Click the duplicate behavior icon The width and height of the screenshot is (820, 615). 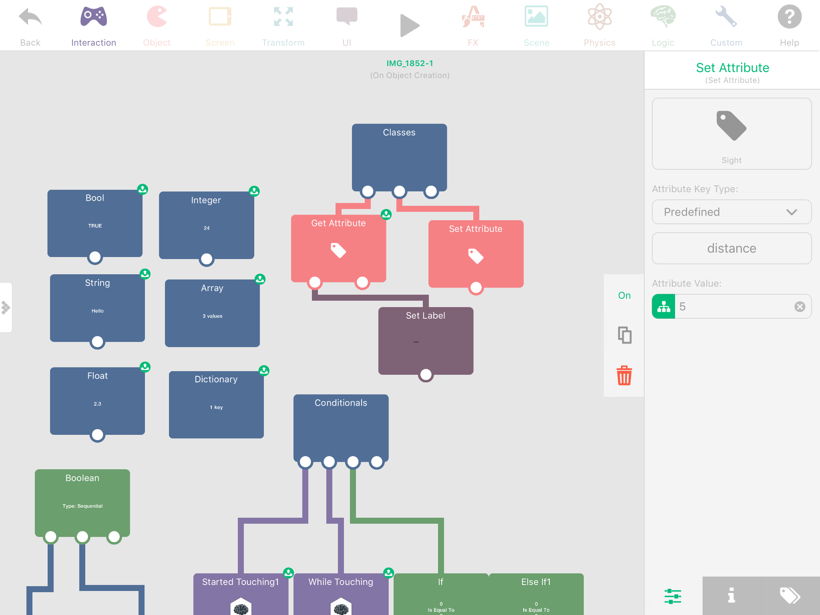[x=624, y=335]
